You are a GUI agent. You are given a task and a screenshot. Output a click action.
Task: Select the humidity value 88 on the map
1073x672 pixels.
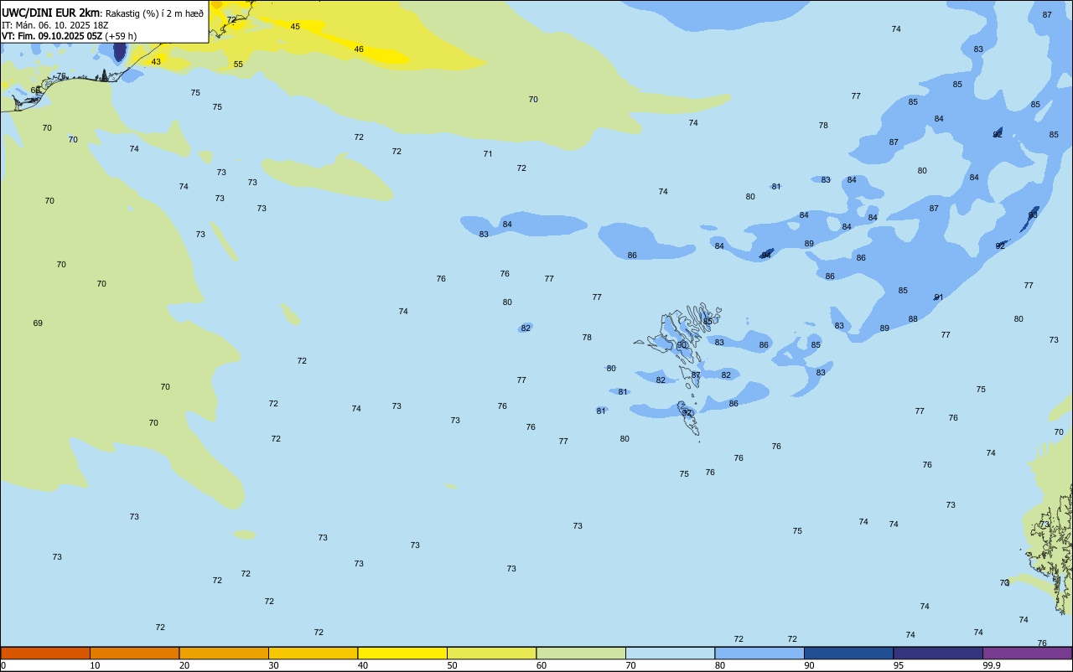[913, 319]
